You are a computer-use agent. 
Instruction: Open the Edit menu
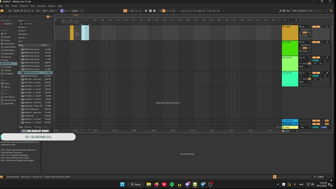pyautogui.click(x=7, y=6)
